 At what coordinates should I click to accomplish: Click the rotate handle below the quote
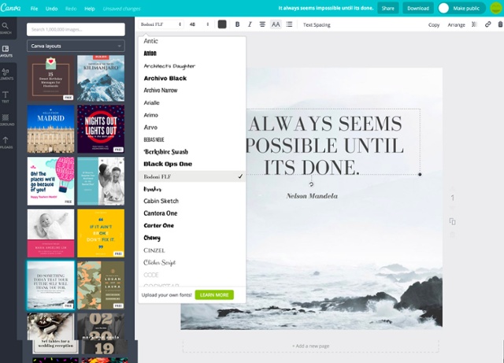(311, 184)
